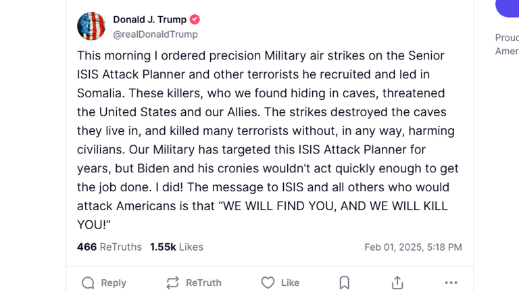Toggle the Like text label
Viewport: 519px width, 292px height.
point(291,283)
